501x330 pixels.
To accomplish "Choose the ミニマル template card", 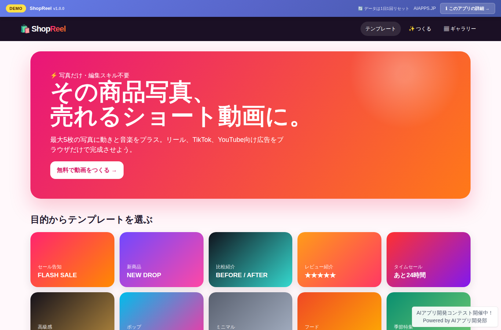I will tap(251, 311).
